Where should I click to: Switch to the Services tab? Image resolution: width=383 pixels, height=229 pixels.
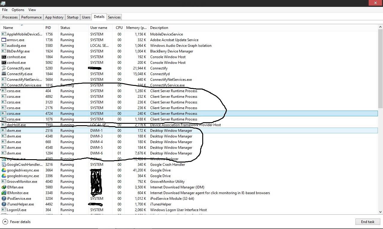pyautogui.click(x=114, y=17)
